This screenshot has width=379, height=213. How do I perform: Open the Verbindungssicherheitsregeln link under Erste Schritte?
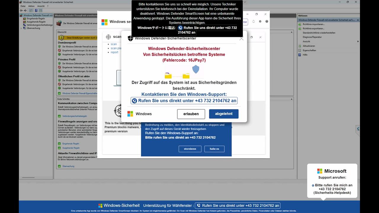74,116
